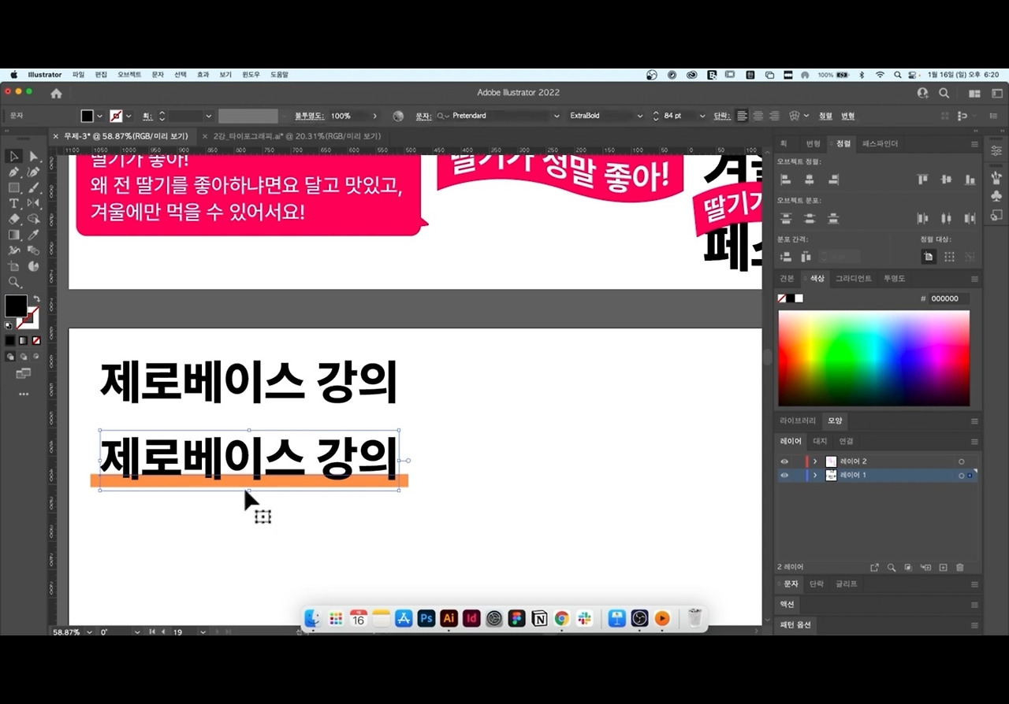The image size is (1009, 704).
Task: Click the delete layer trash icon
Action: 960,567
